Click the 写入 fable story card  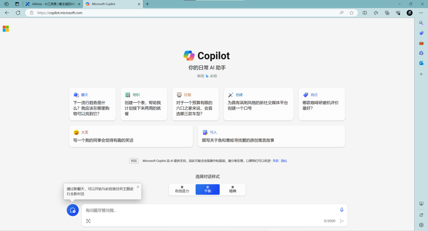click(x=271, y=136)
